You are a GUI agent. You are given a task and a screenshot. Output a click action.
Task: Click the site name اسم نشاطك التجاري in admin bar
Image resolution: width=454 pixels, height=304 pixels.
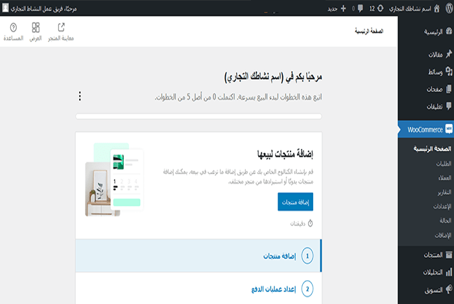coord(410,8)
